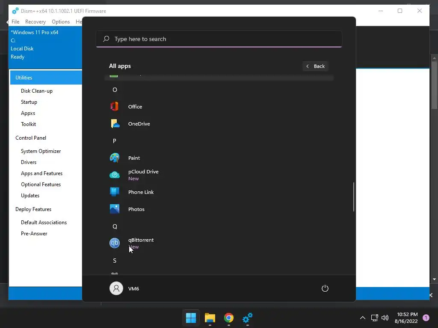Select the Utilities category in Dism++
Viewport: 438px width, 328px height.
[46, 78]
